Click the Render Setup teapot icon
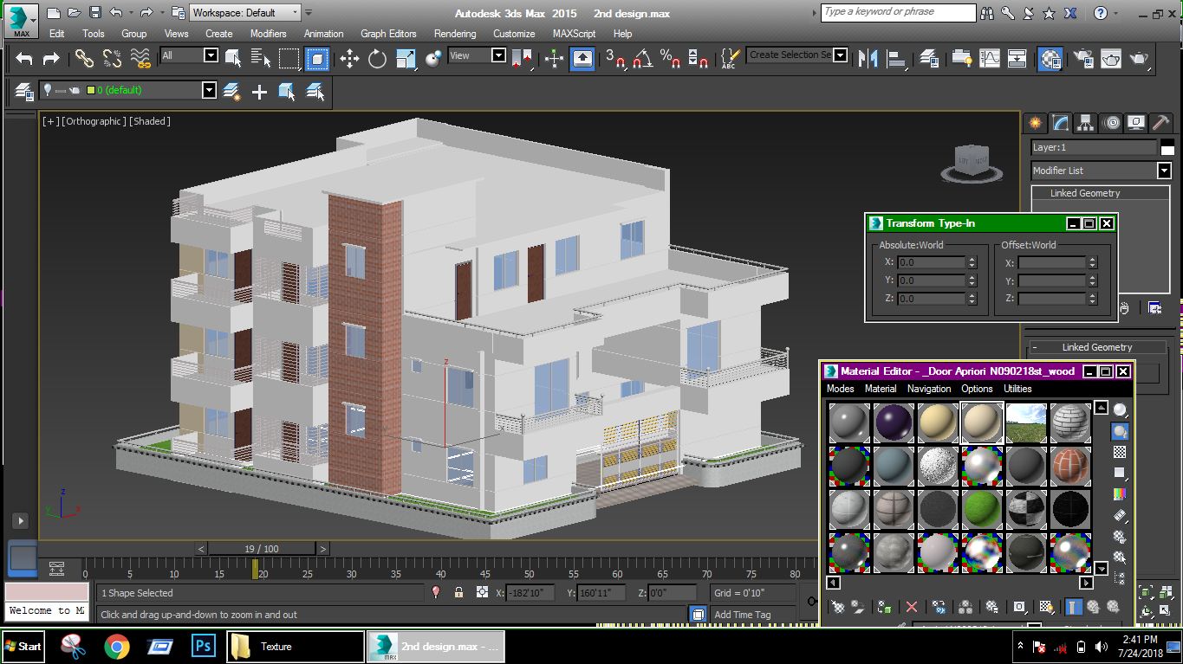 (1083, 59)
